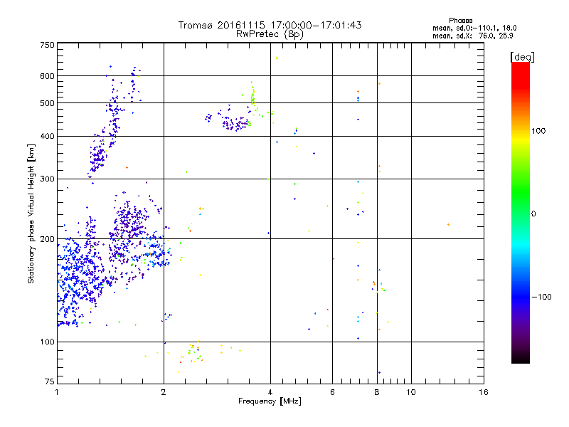
Task: Click the black bottom end of the colorbar
Action: (521, 358)
